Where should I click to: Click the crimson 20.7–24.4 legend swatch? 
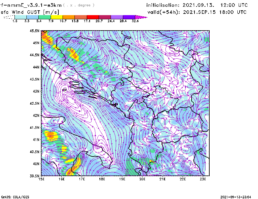pos(105,17)
